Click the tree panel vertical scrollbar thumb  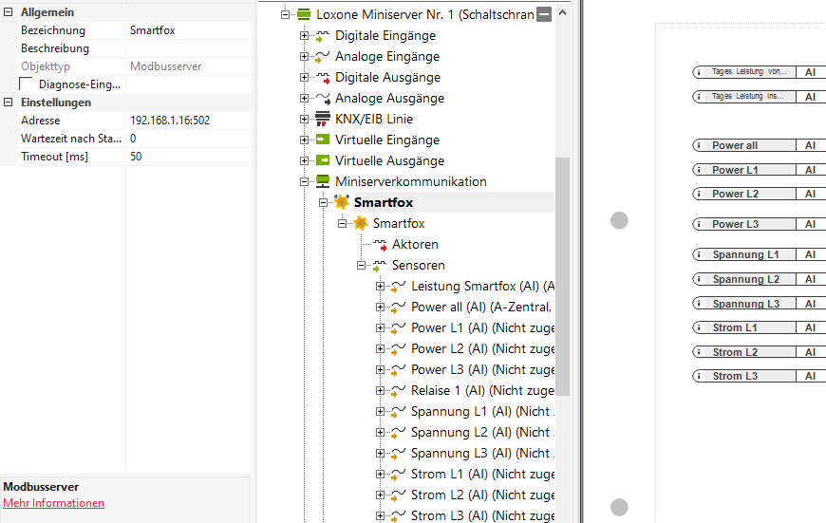563,276
